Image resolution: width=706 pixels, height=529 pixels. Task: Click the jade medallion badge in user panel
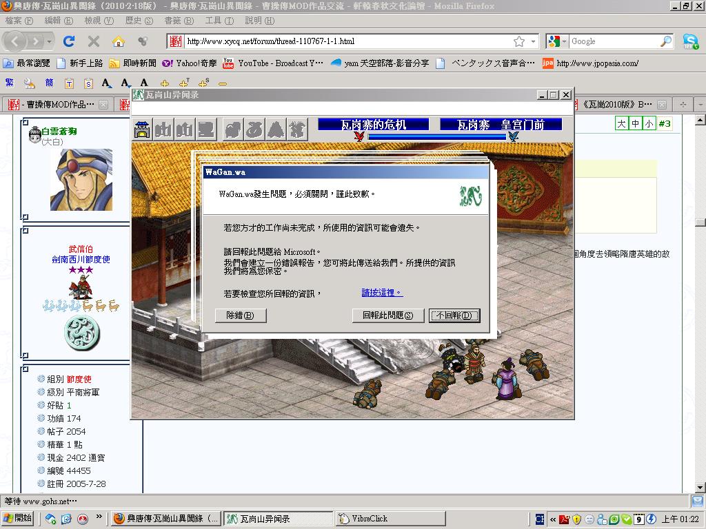pyautogui.click(x=81, y=333)
